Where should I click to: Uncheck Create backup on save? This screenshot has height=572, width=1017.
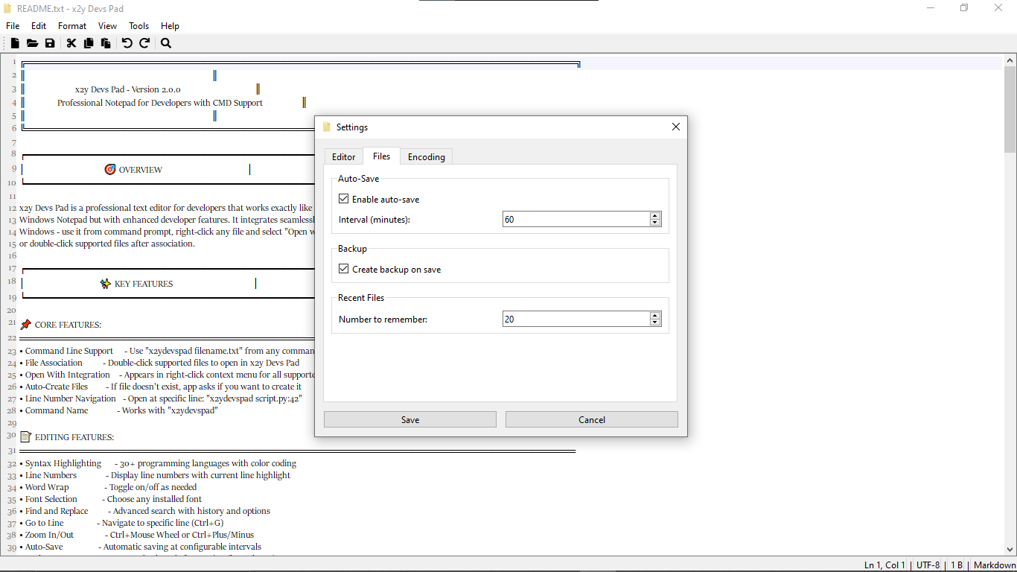343,269
